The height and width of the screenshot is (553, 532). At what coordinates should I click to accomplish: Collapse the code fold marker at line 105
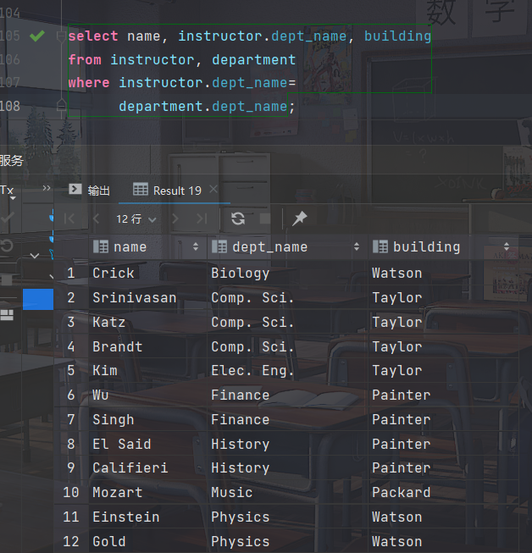(61, 36)
